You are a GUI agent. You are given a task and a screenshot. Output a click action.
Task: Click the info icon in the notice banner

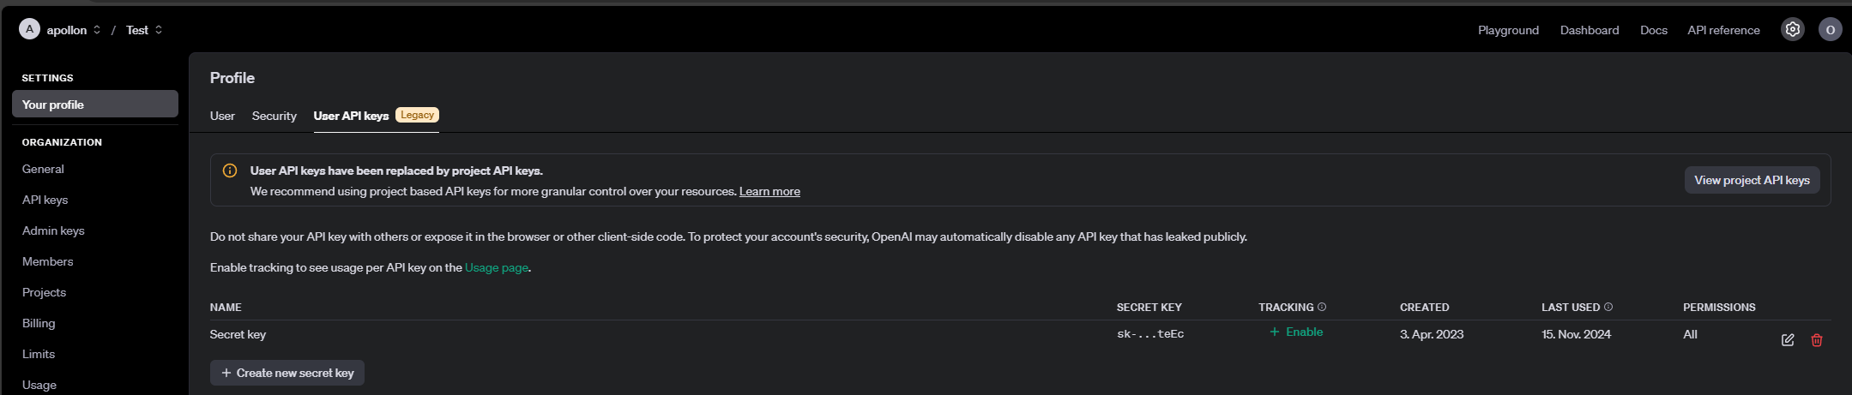point(230,171)
